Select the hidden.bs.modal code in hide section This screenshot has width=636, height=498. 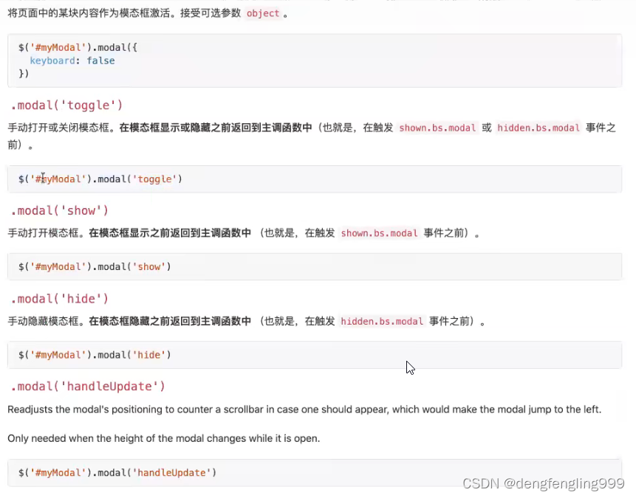382,321
